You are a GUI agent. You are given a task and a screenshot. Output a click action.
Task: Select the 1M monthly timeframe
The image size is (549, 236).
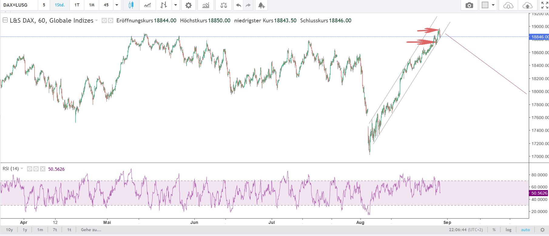point(92,5)
